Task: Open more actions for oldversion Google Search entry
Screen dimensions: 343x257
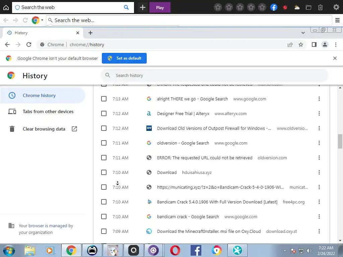Action: click(319, 143)
